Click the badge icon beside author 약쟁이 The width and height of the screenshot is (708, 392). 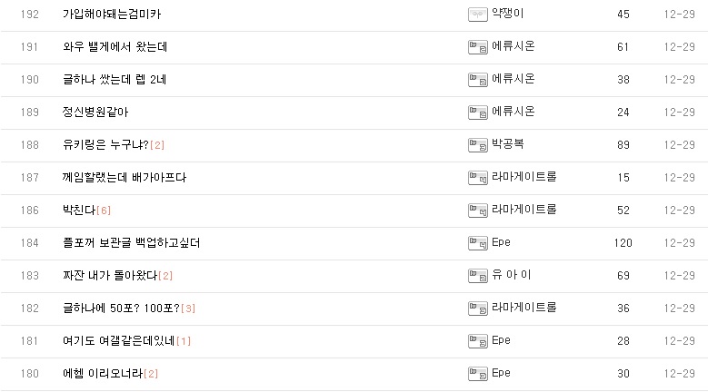(477, 15)
